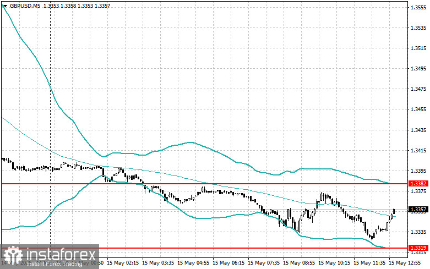Click the 1.3475 price axis label

tap(418, 89)
